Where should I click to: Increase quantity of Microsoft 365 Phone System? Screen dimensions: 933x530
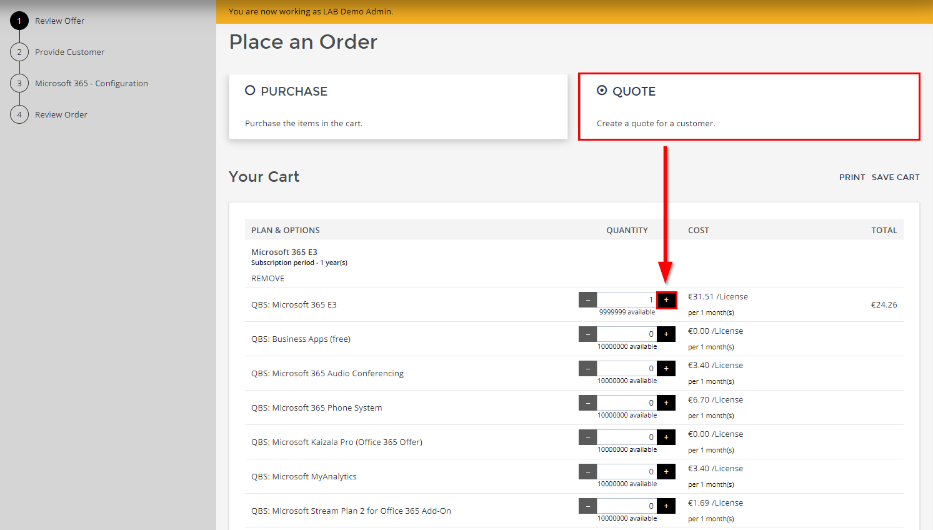(666, 403)
